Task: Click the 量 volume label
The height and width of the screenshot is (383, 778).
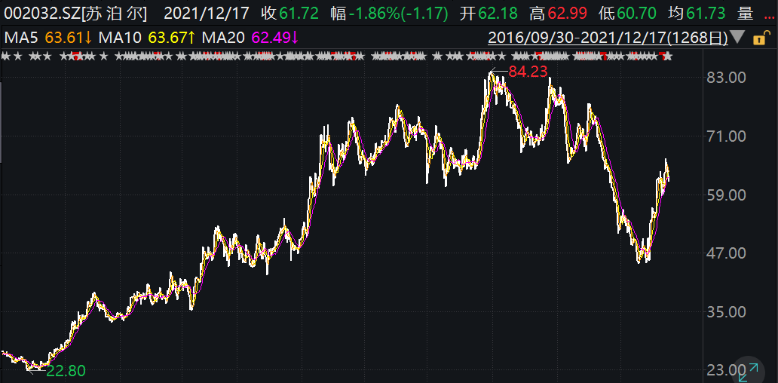Action: point(746,14)
